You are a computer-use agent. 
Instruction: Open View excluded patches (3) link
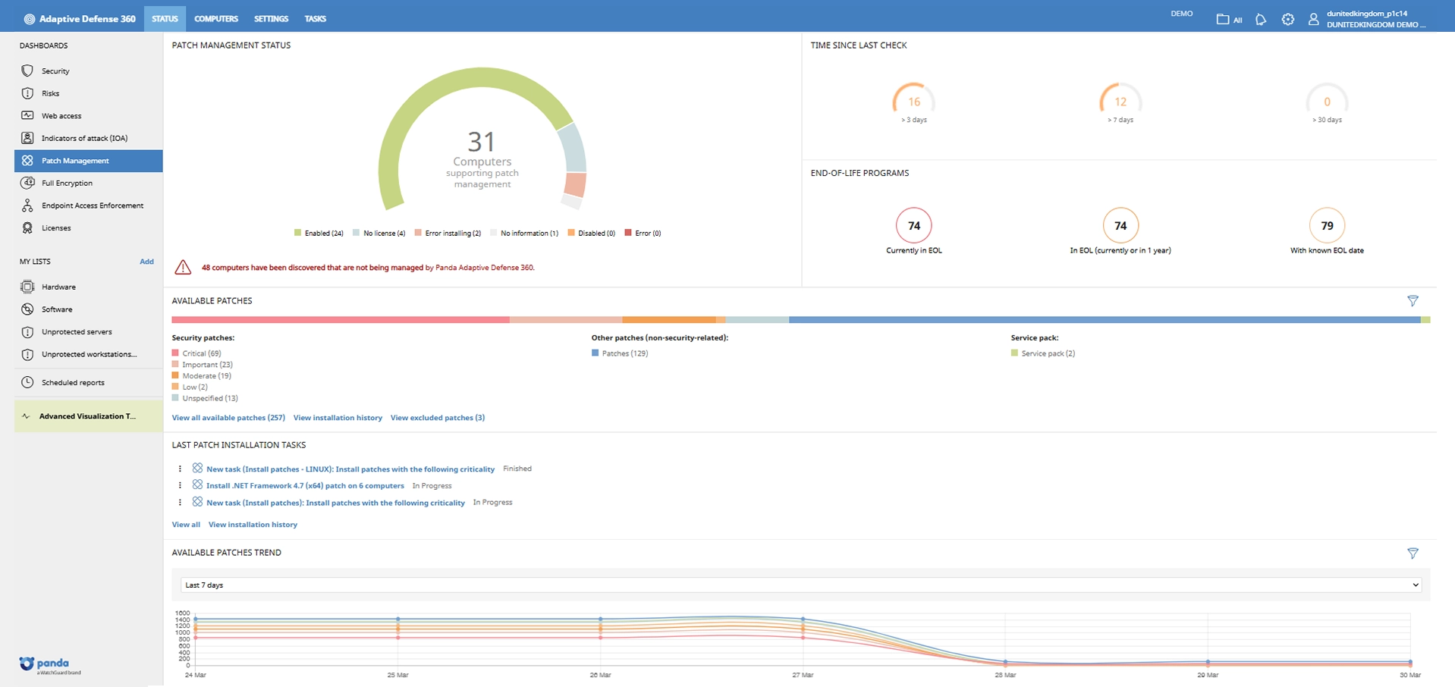[437, 418]
